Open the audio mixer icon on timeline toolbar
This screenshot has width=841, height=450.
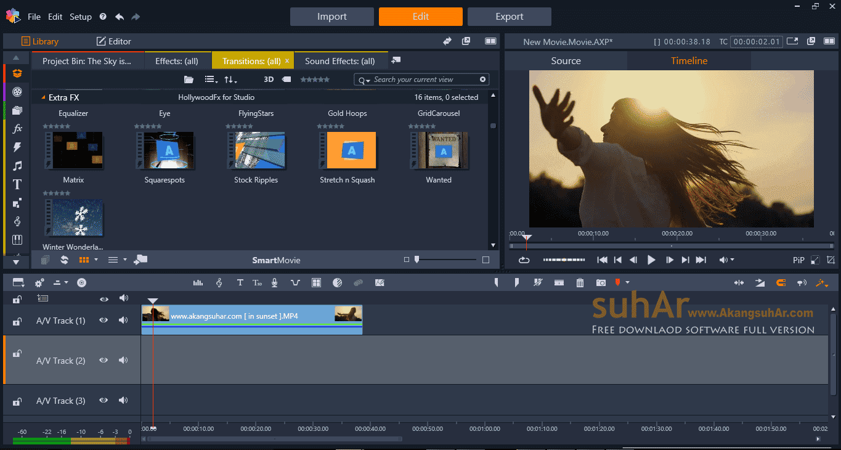(x=198, y=282)
